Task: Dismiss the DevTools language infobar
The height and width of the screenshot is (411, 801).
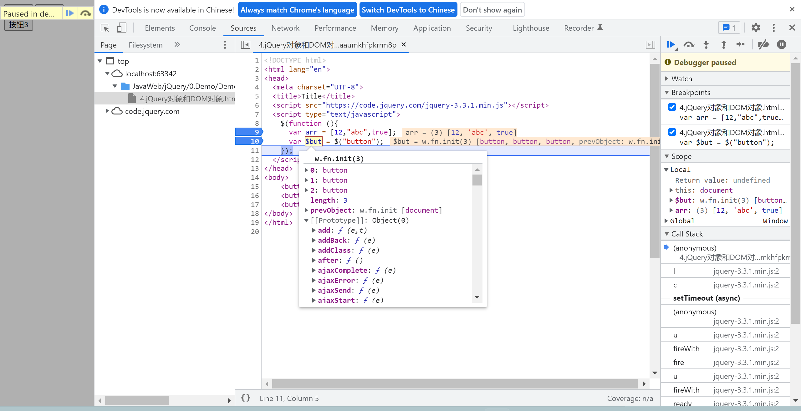Action: (792, 9)
